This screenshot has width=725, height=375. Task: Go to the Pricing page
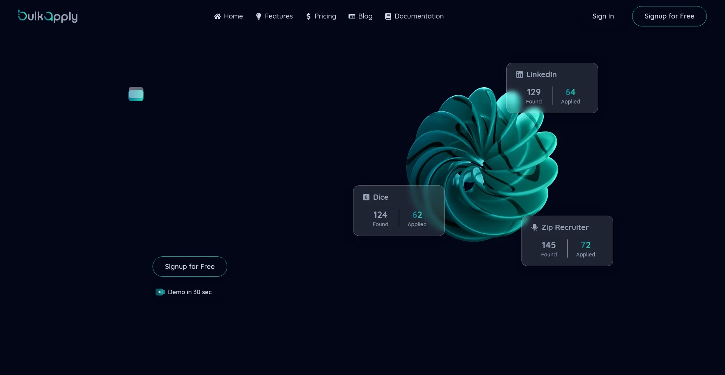(325, 16)
